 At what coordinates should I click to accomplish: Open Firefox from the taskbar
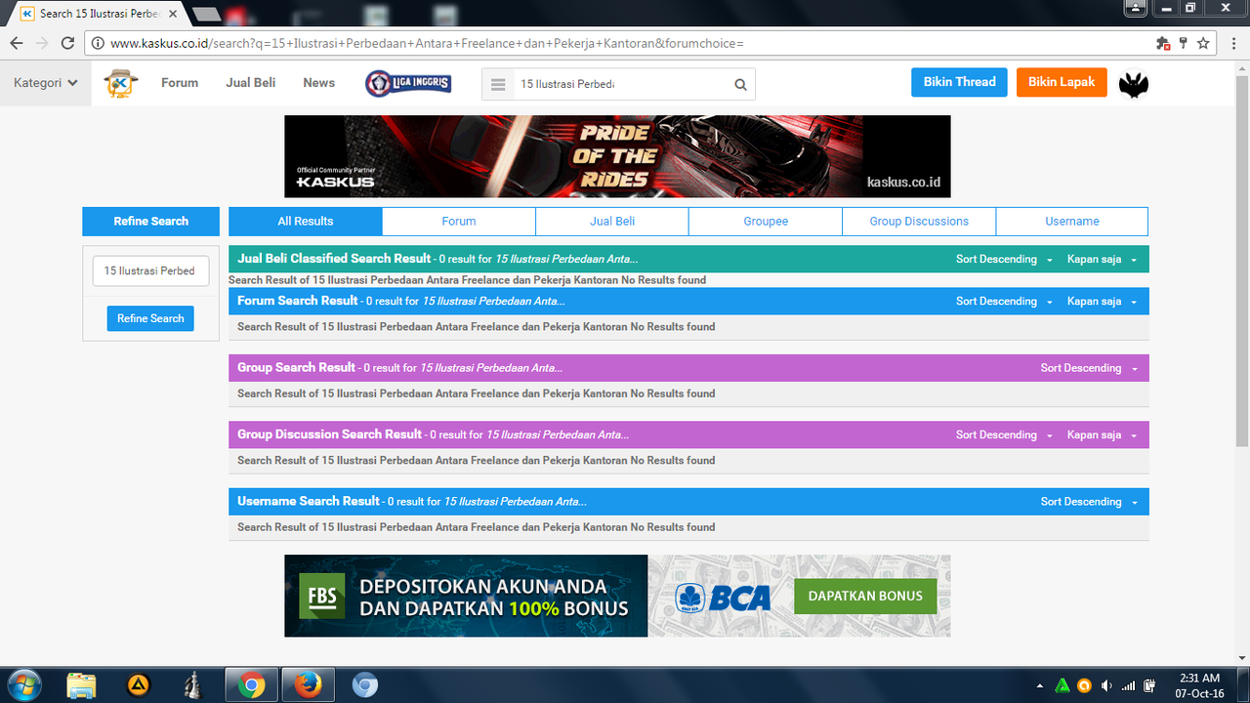309,685
